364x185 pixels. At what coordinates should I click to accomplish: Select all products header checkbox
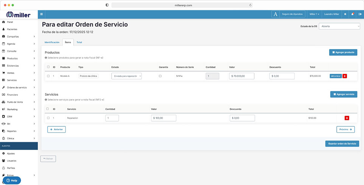pos(48,67)
